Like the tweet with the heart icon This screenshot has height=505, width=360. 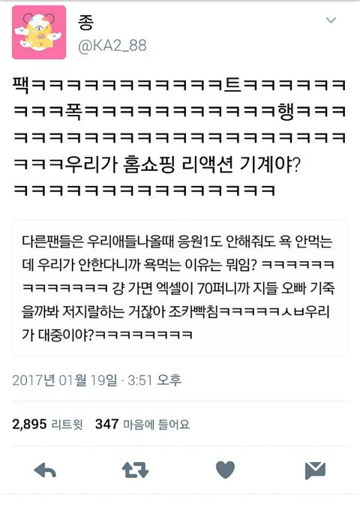tap(225, 470)
